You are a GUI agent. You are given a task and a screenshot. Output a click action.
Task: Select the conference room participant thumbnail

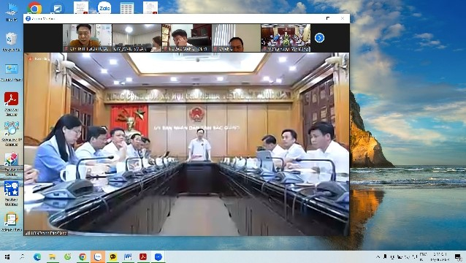pyautogui.click(x=286, y=38)
